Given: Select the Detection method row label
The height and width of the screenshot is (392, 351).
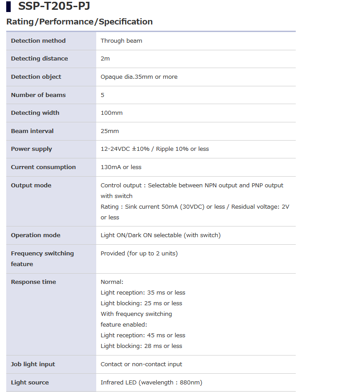Looking at the screenshot, I should tap(38, 41).
